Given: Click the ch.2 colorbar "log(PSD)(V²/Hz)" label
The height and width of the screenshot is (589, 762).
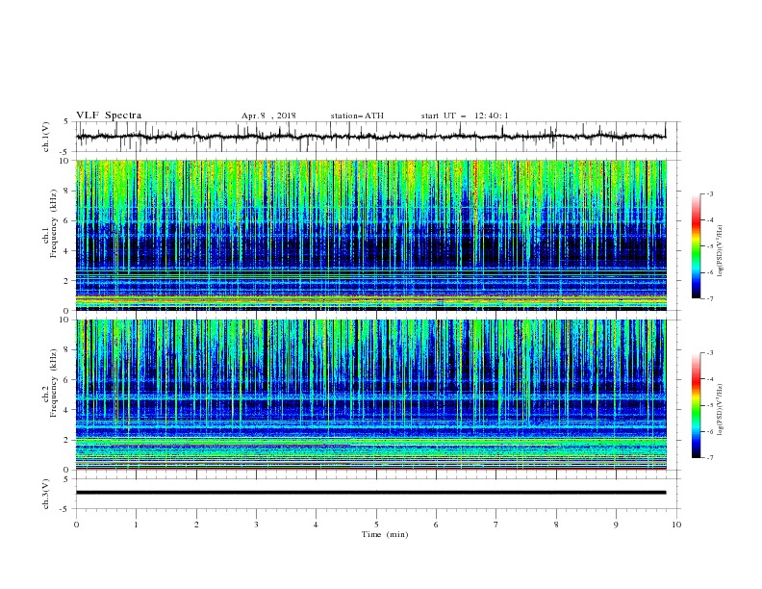Looking at the screenshot, I should (x=720, y=410).
